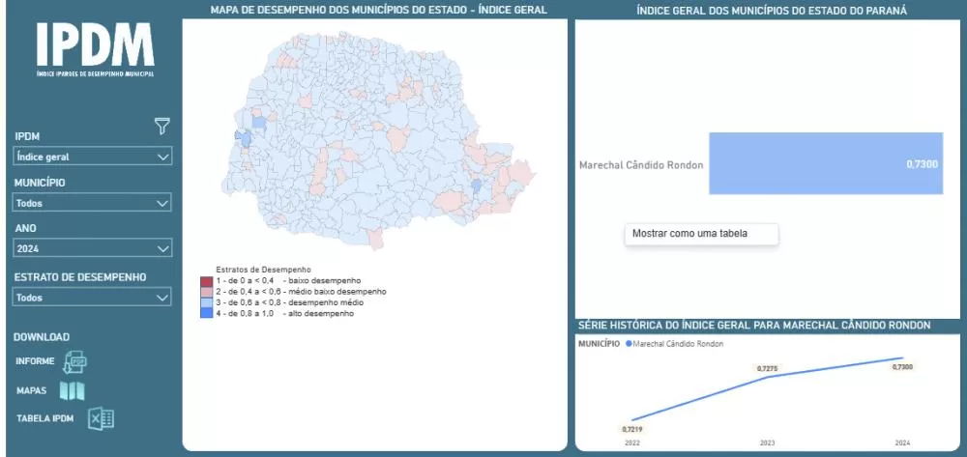Expand the ESTRATO DE DESEMPENHO dropdown
967x457 pixels.
[x=93, y=297]
